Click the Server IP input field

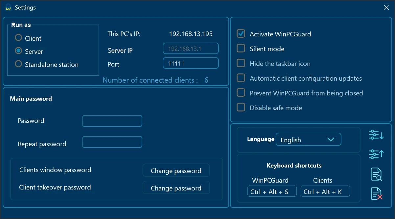tap(191, 49)
